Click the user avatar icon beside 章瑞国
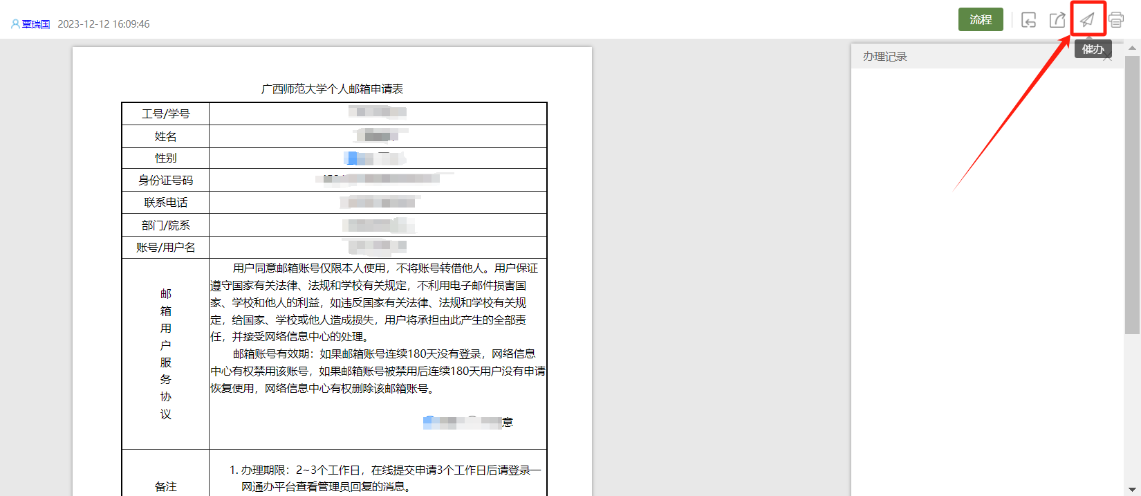 coord(15,24)
